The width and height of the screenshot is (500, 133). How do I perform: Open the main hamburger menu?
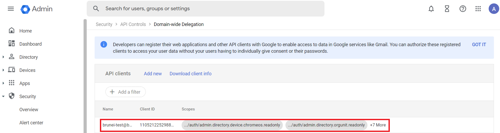click(x=11, y=9)
